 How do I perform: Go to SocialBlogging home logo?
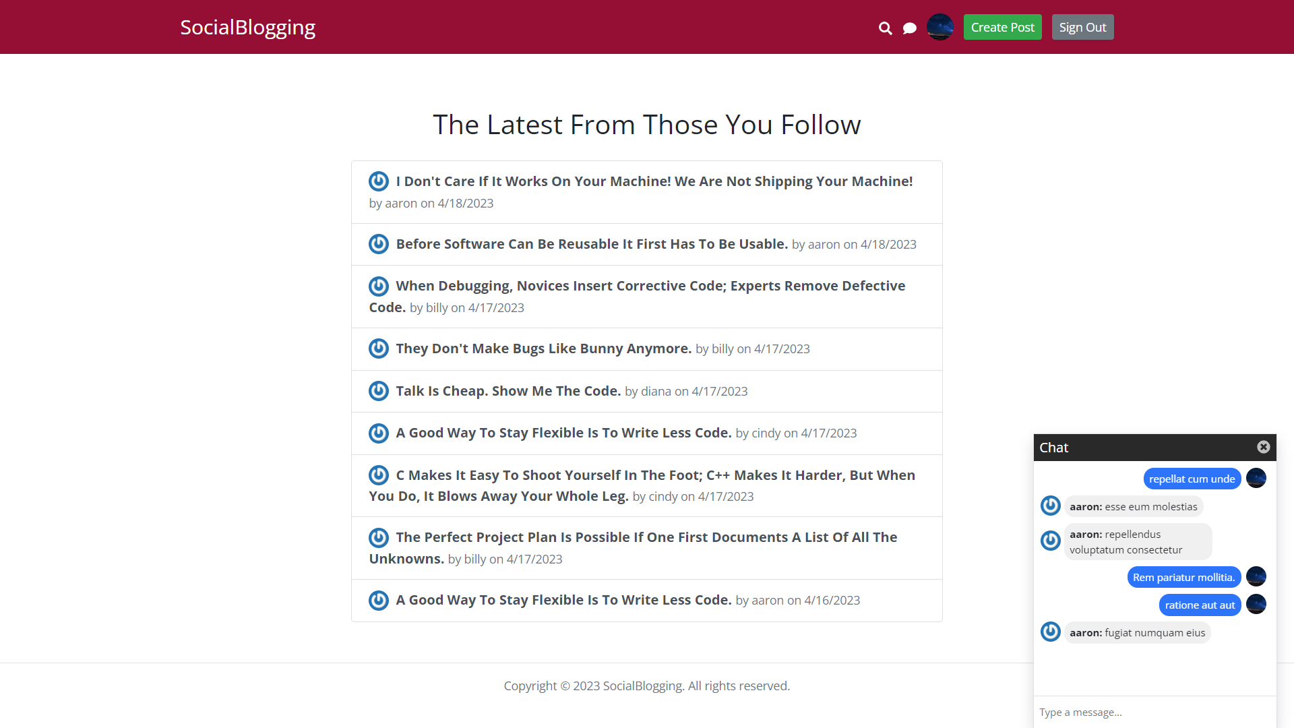click(247, 27)
